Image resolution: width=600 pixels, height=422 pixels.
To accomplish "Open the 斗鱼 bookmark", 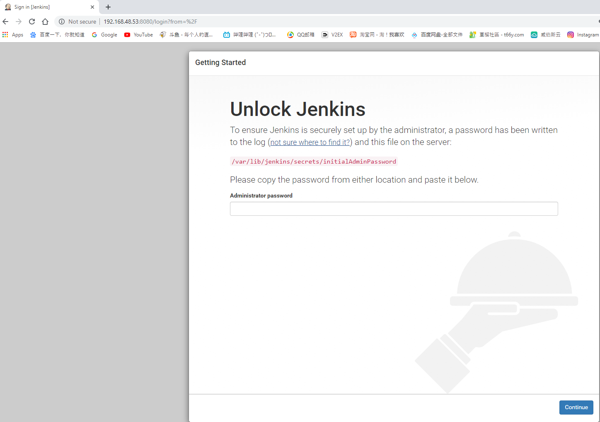I will pos(186,35).
